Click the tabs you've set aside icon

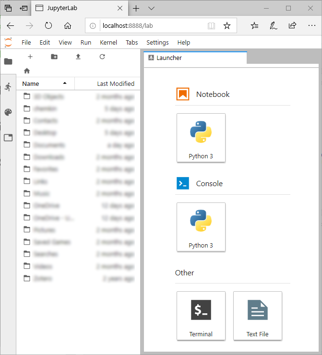pos(8,8)
